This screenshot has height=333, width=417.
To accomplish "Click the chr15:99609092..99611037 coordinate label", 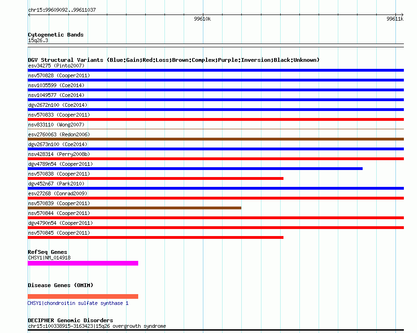I will pos(62,10).
